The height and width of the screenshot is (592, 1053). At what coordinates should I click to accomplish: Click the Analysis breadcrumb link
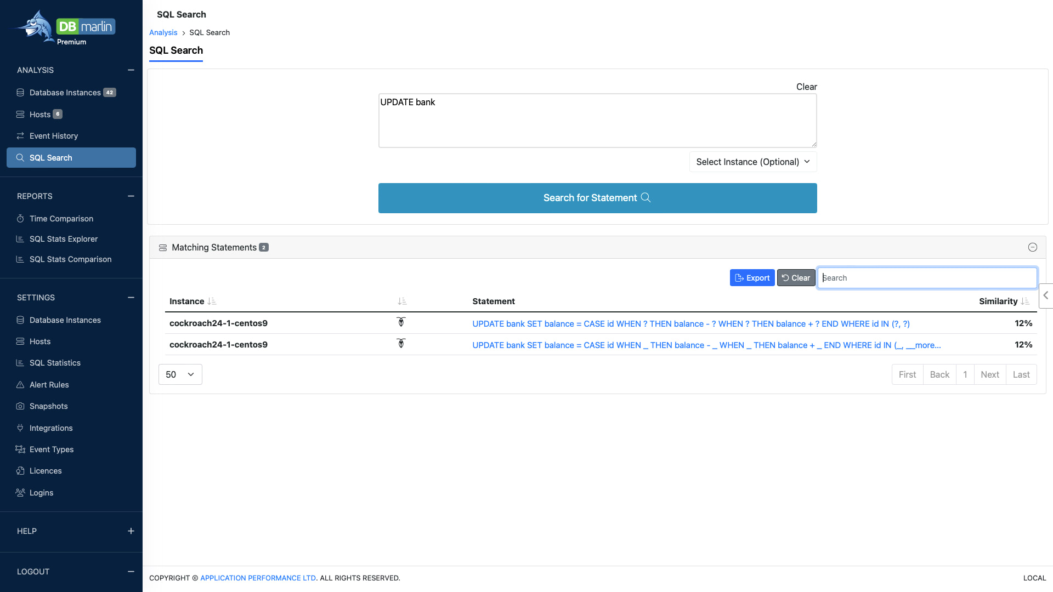coord(163,32)
